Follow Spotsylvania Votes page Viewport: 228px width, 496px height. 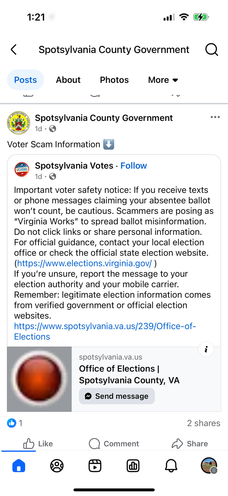(133, 166)
